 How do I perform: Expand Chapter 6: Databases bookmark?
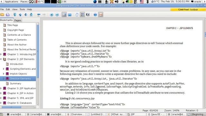1,103
